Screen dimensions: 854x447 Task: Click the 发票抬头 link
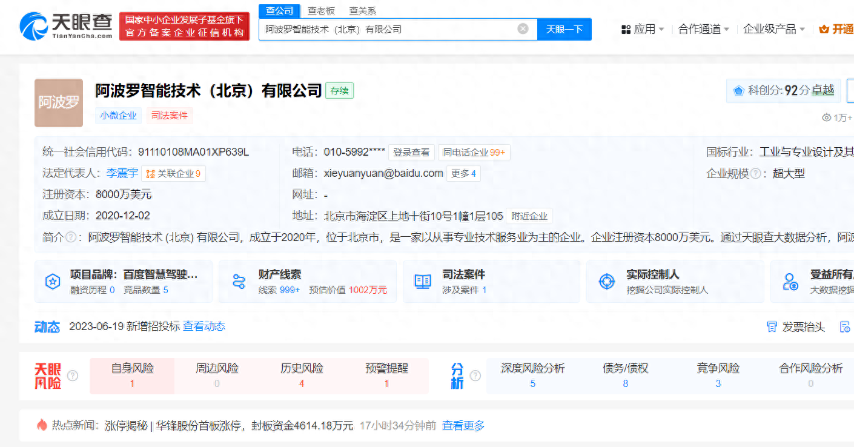click(x=804, y=327)
